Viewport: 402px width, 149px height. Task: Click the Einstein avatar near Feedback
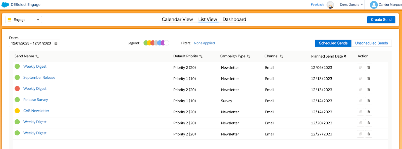330,5
